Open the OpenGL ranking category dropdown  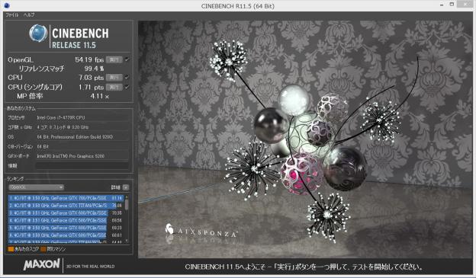pos(36,187)
